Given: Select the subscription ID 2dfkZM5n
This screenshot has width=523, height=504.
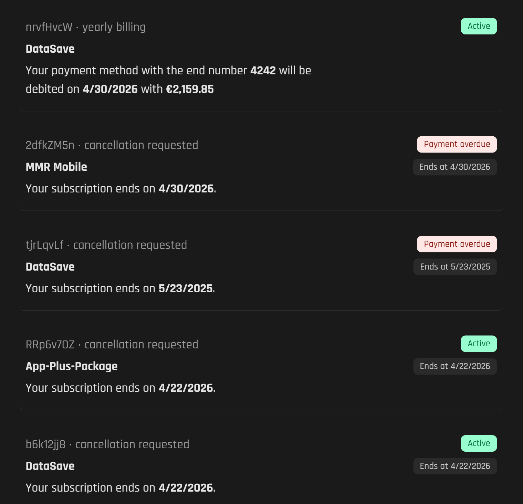Looking at the screenshot, I should click(50, 145).
